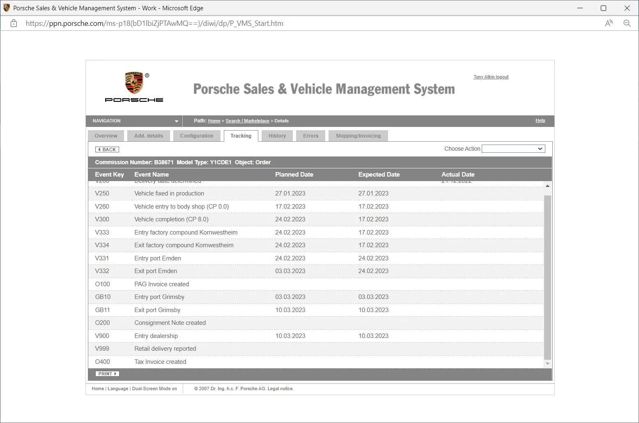Image resolution: width=639 pixels, height=423 pixels.
Task: Click the scrollbar up arrow in tracking table
Action: [547, 186]
